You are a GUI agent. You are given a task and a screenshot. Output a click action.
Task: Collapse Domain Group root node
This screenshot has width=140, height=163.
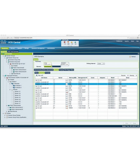(x=5, y=58)
